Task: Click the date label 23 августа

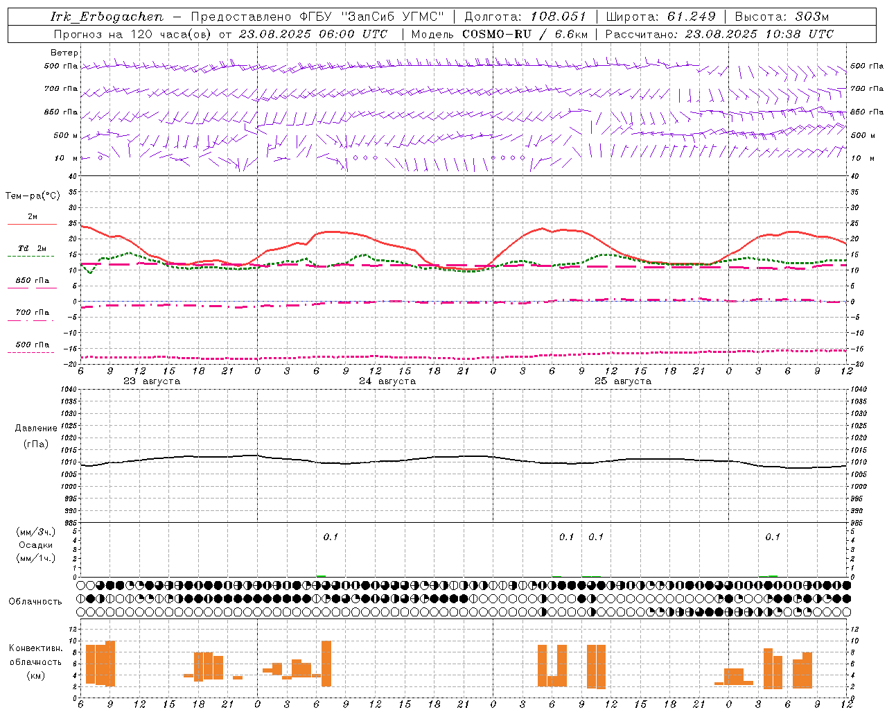Action: pos(152,381)
